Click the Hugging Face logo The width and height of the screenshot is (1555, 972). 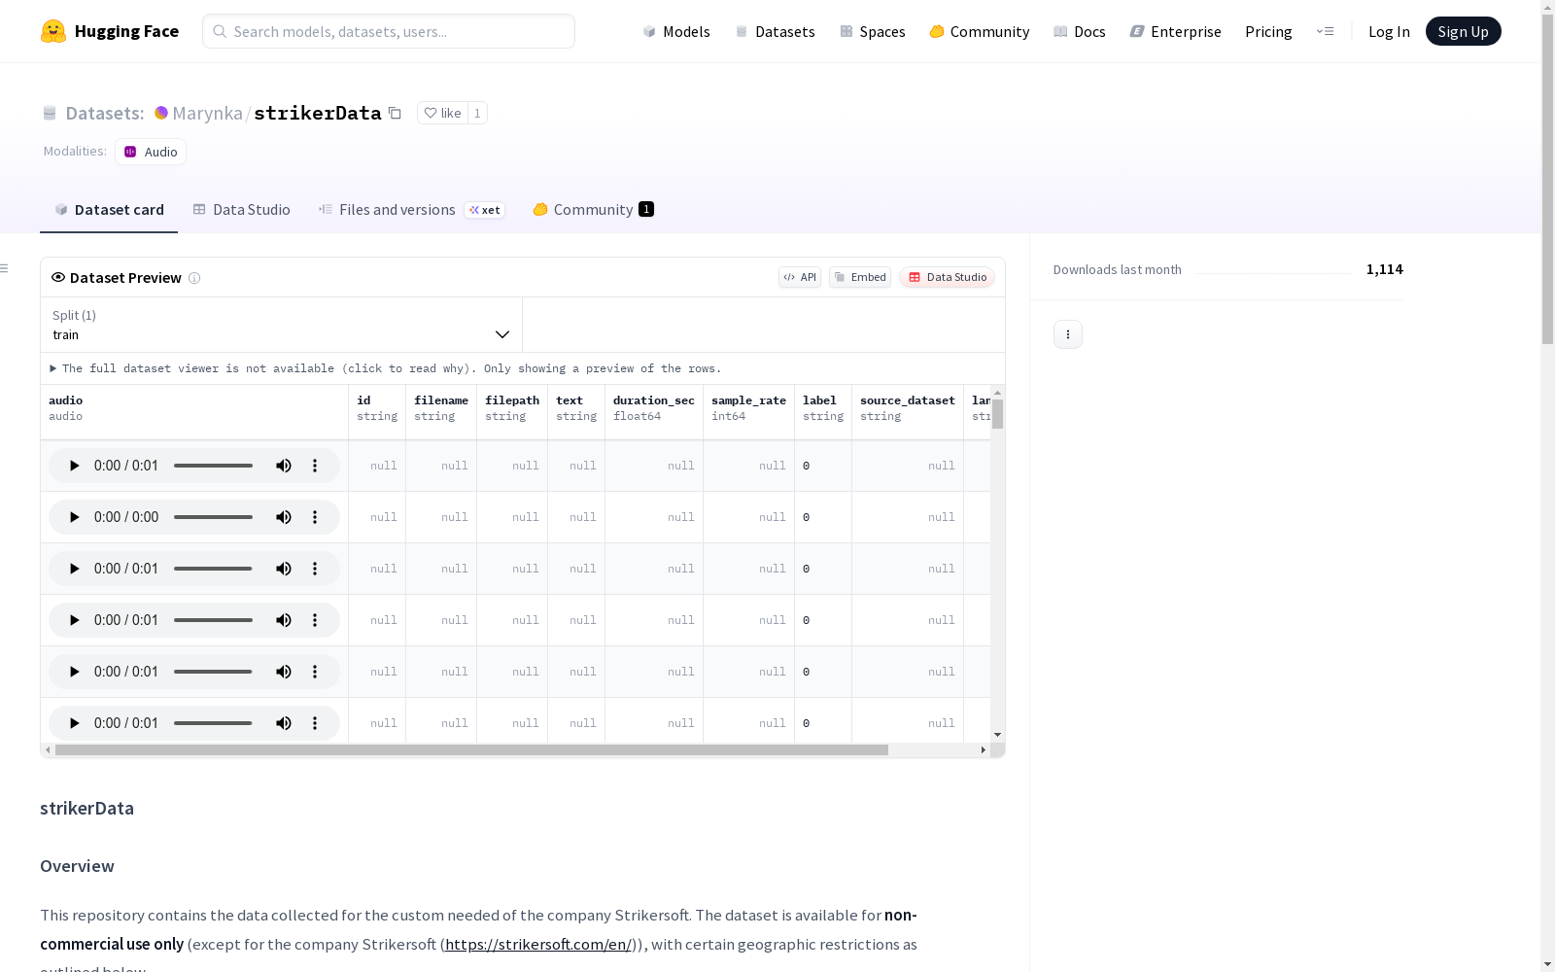click(x=110, y=31)
